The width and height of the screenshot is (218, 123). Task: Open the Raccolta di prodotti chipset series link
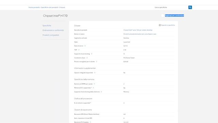click(138, 30)
